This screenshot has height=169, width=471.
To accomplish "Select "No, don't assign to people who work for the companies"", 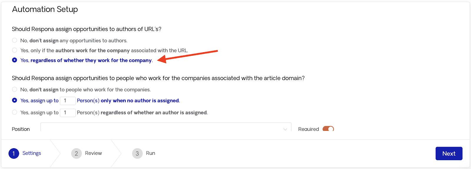I will (14, 89).
